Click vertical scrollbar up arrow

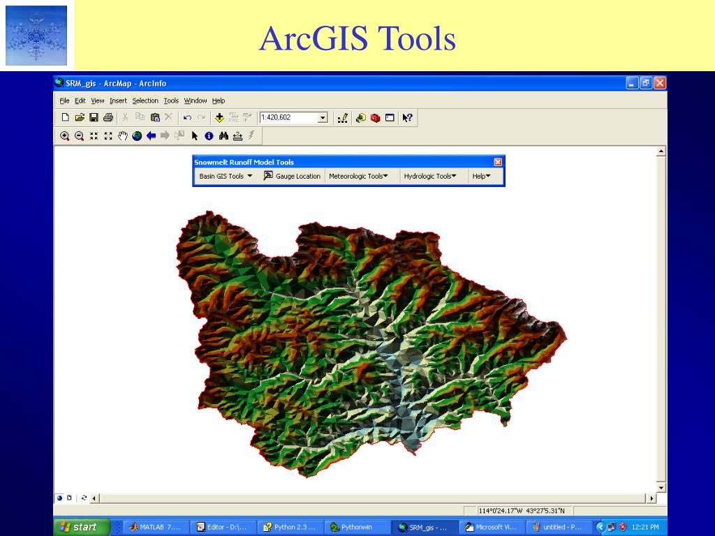(x=661, y=151)
